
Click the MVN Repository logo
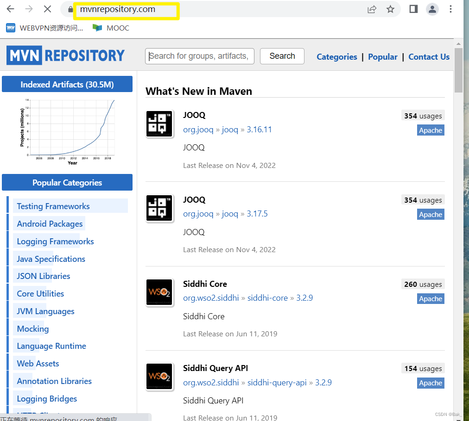(x=65, y=55)
